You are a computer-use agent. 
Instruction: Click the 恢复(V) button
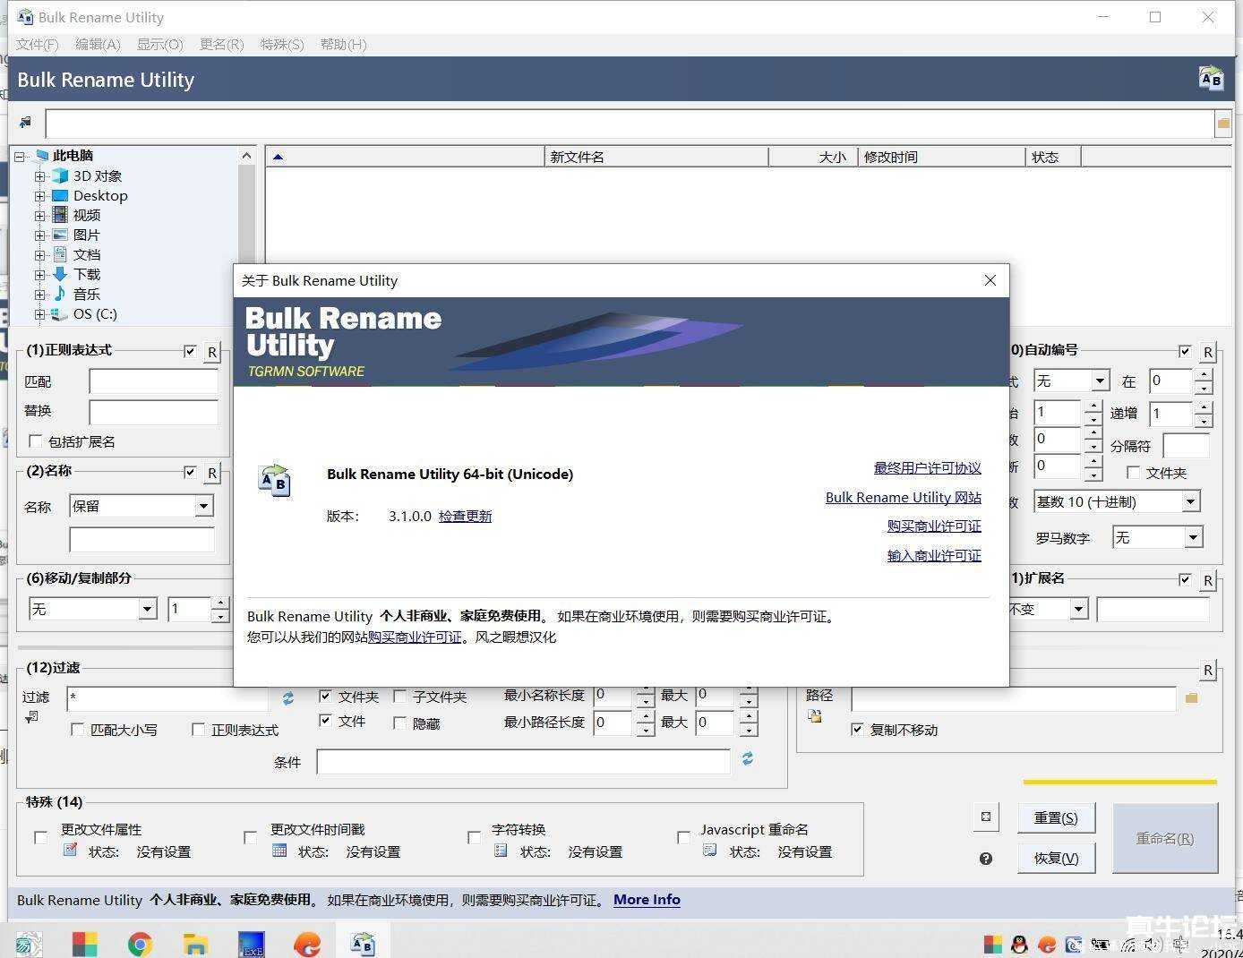[1056, 858]
